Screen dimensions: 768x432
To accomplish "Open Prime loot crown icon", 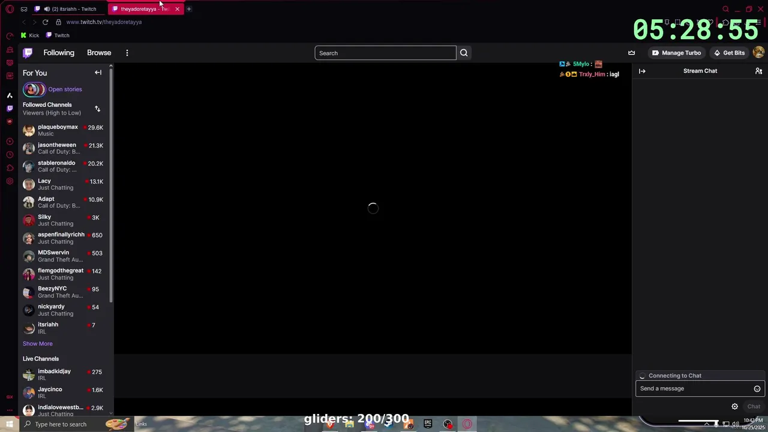I will click(631, 53).
